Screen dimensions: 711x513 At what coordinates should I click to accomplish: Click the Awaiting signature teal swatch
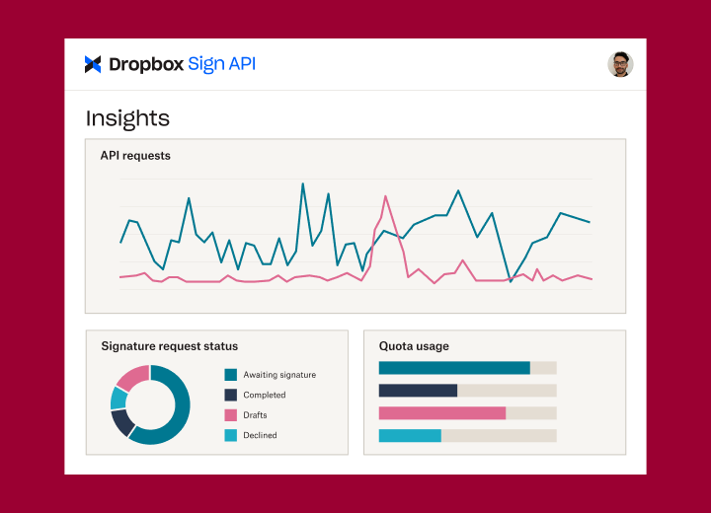pyautogui.click(x=231, y=375)
